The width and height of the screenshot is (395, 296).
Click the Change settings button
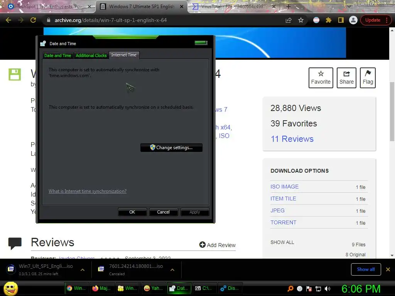click(171, 148)
